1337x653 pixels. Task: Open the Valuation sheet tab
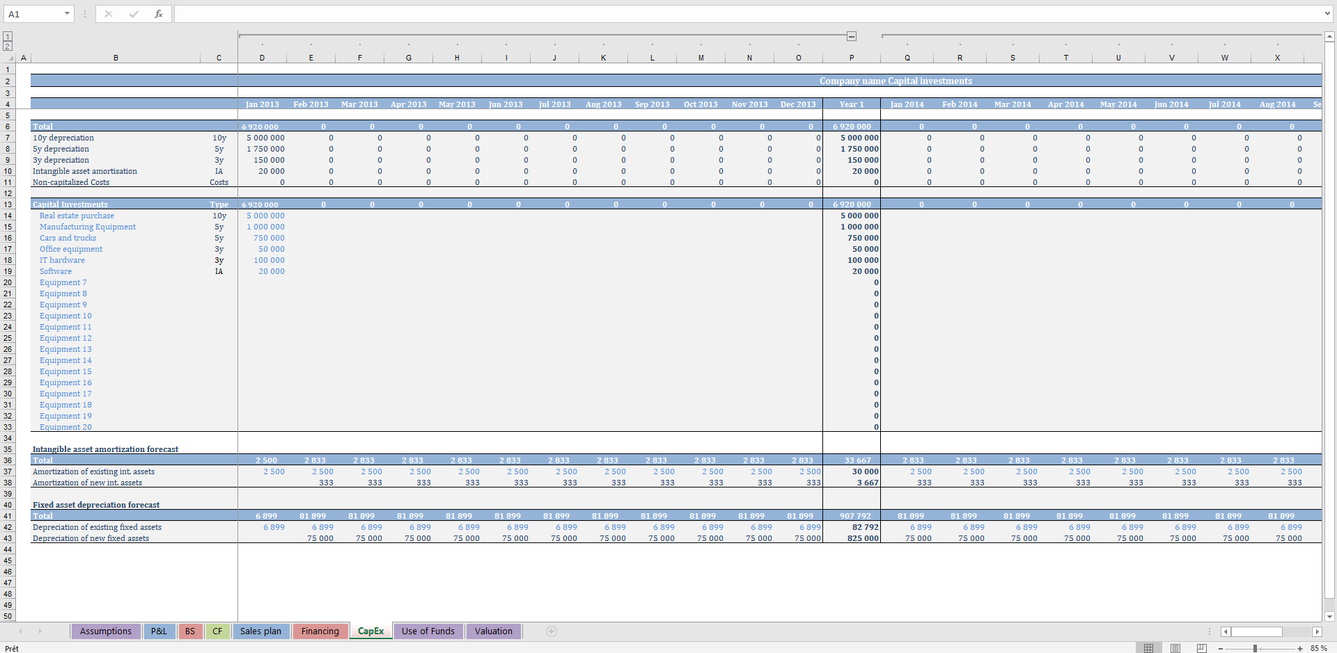tap(494, 631)
